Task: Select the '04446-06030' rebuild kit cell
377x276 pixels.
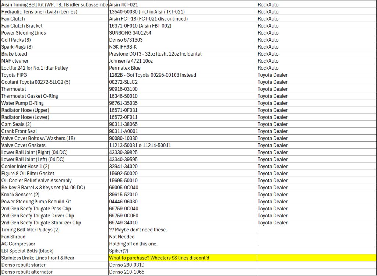Action: point(183,201)
